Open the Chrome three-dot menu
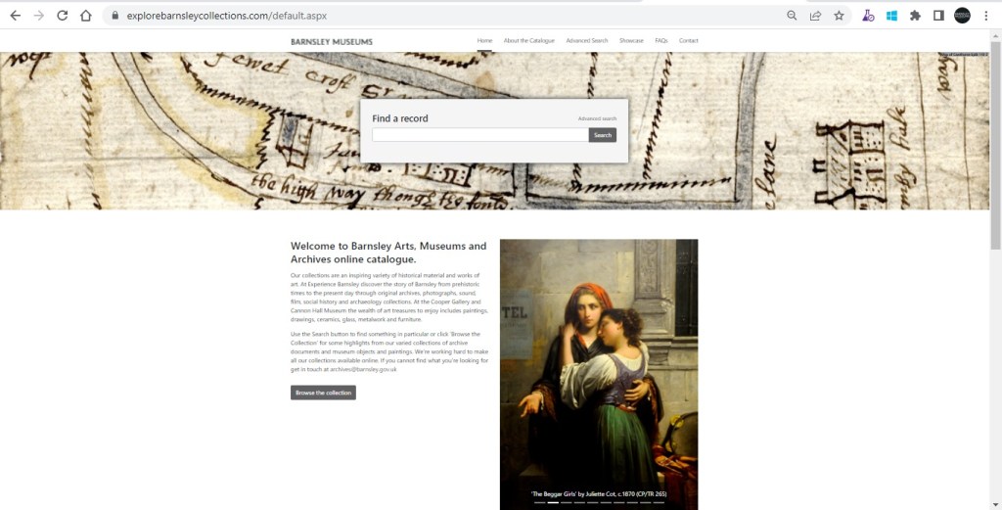The height and width of the screenshot is (510, 1002). (986, 16)
